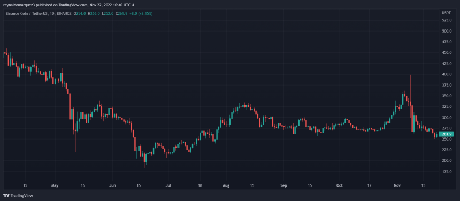Click the 225.0 price axis label
This screenshot has height=201, width=460.
click(447, 150)
